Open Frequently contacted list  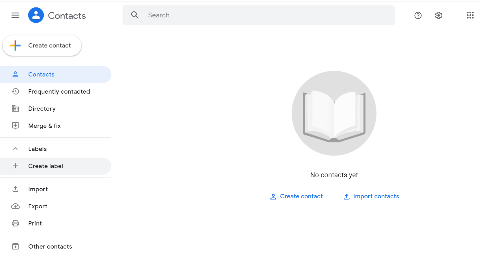pyautogui.click(x=59, y=92)
